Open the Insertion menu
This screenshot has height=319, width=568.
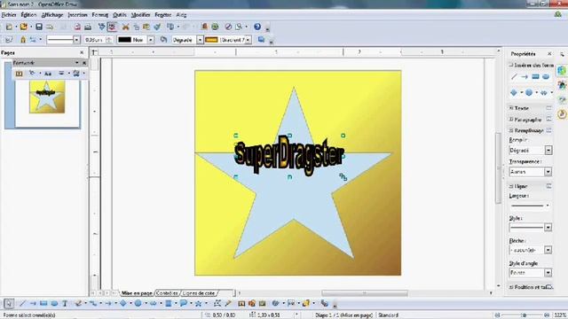coord(77,15)
